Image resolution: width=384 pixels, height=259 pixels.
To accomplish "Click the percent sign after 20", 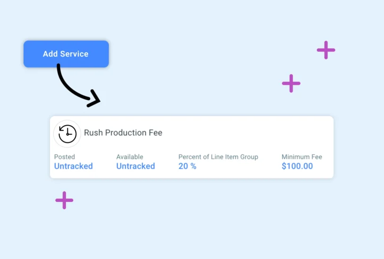I will coord(193,166).
